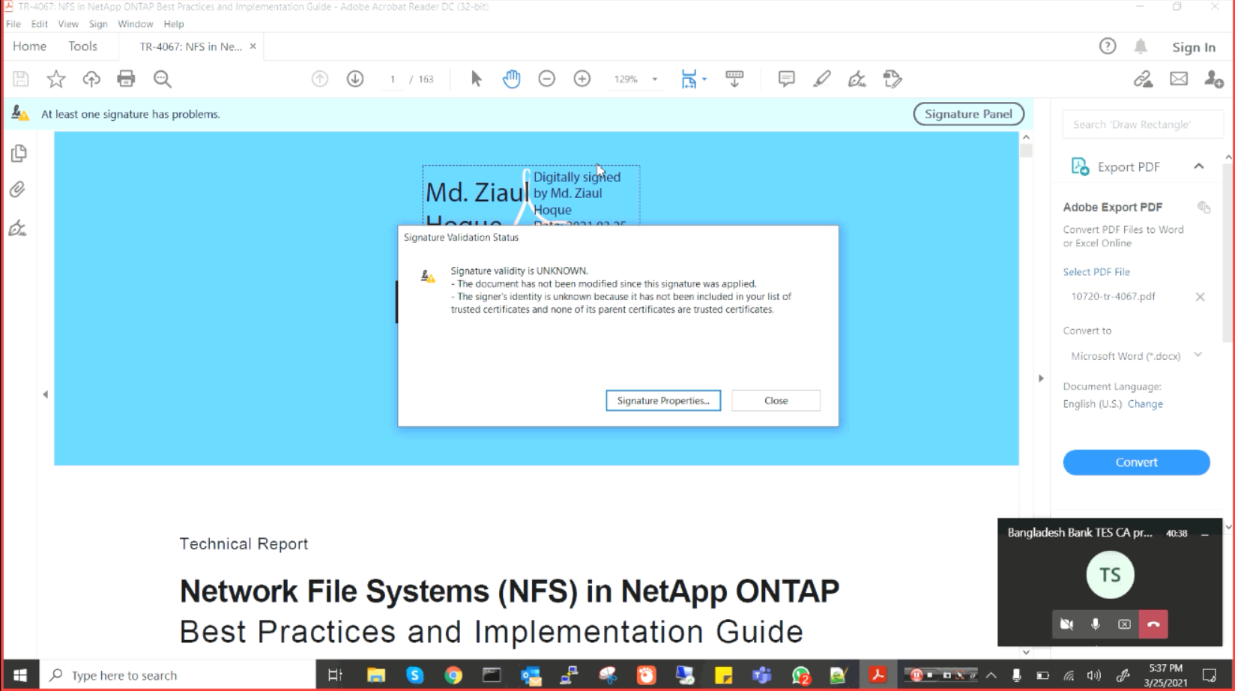The image size is (1235, 691).
Task: Activate the hand pan tool
Action: point(511,79)
